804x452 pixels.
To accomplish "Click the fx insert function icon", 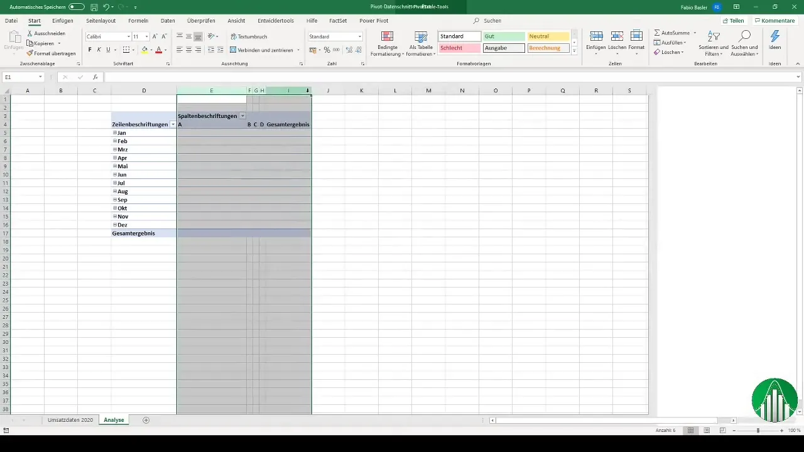I will [95, 77].
